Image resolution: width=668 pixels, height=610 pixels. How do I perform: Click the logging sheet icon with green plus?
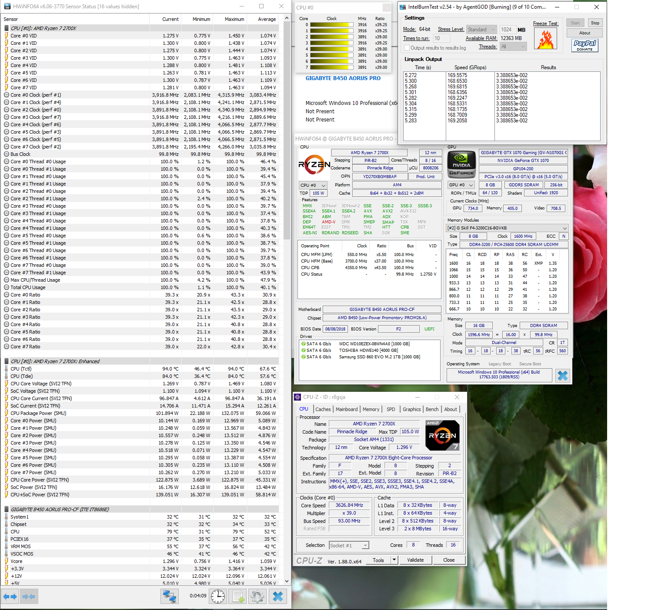click(238, 597)
